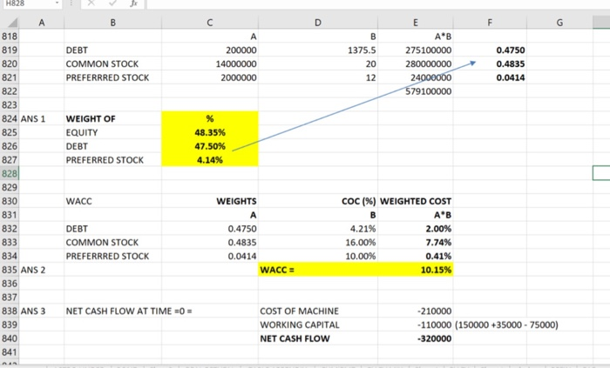
Task: Click cell containing 280000000
Action: coord(416,64)
